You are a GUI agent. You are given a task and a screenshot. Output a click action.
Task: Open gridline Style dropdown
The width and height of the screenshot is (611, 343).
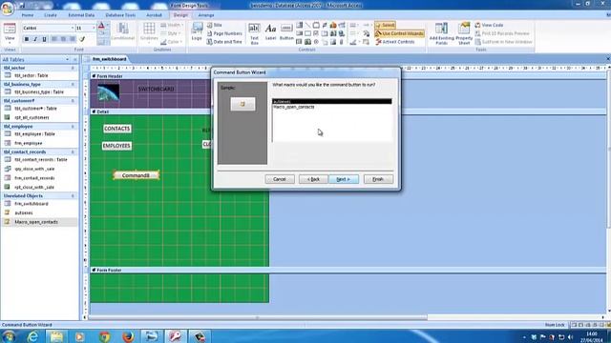tap(172, 33)
